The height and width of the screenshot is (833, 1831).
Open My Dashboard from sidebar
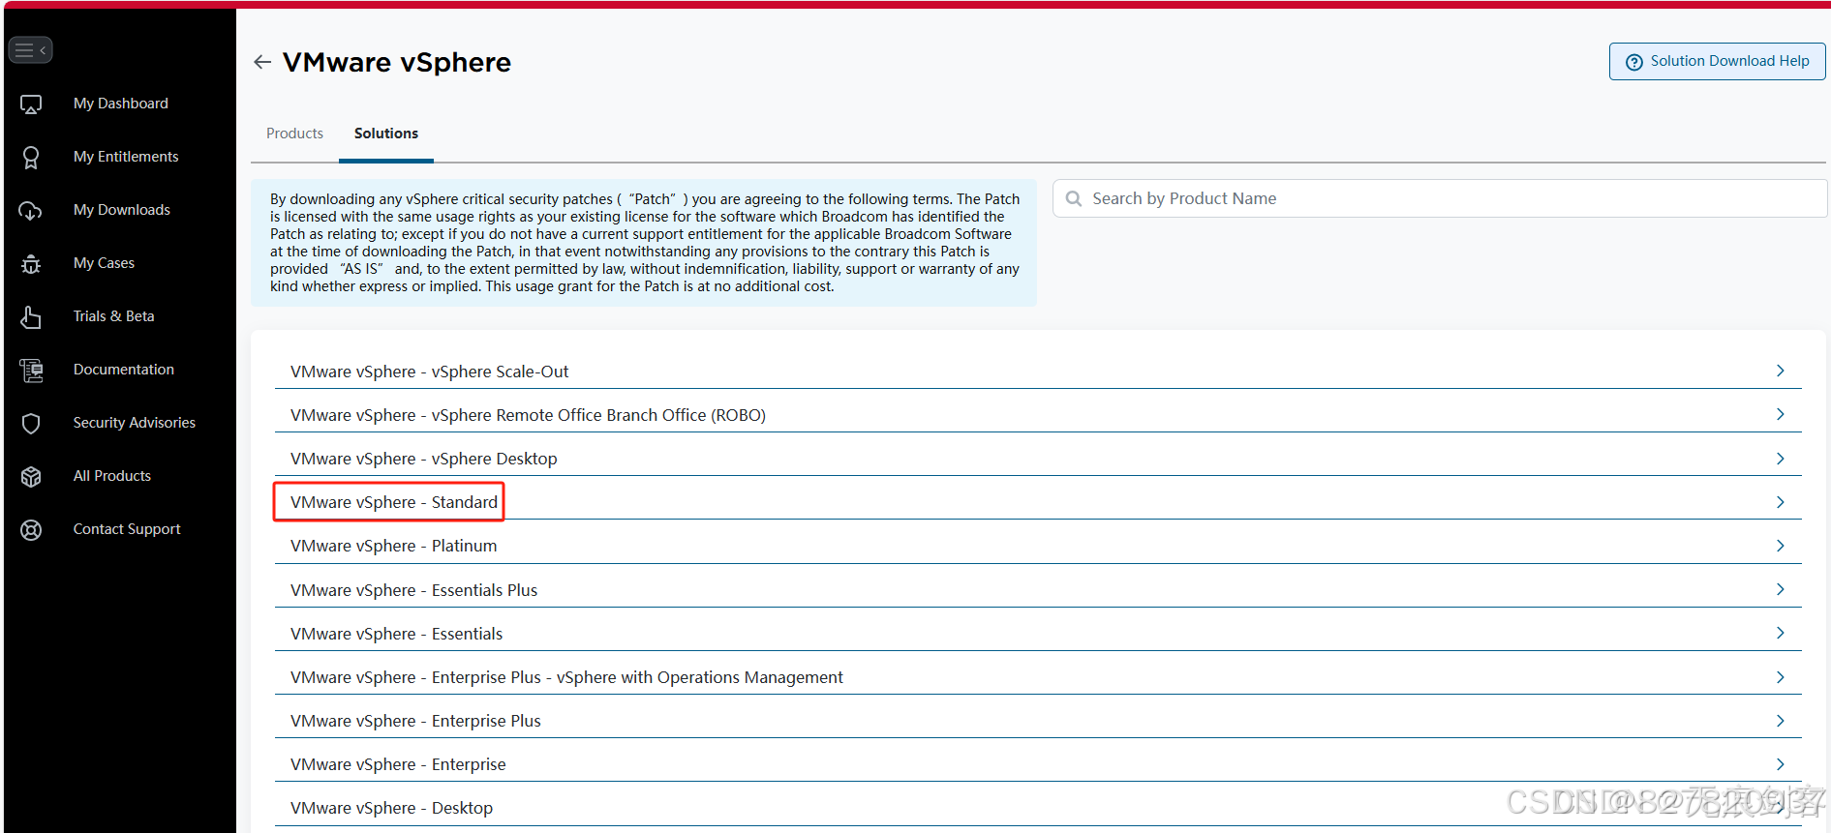121,104
